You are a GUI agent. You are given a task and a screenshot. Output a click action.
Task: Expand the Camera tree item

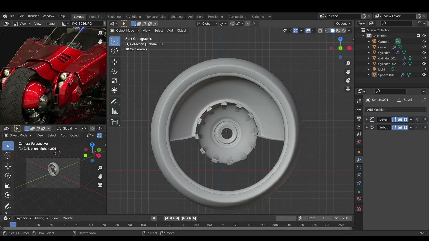(x=369, y=42)
